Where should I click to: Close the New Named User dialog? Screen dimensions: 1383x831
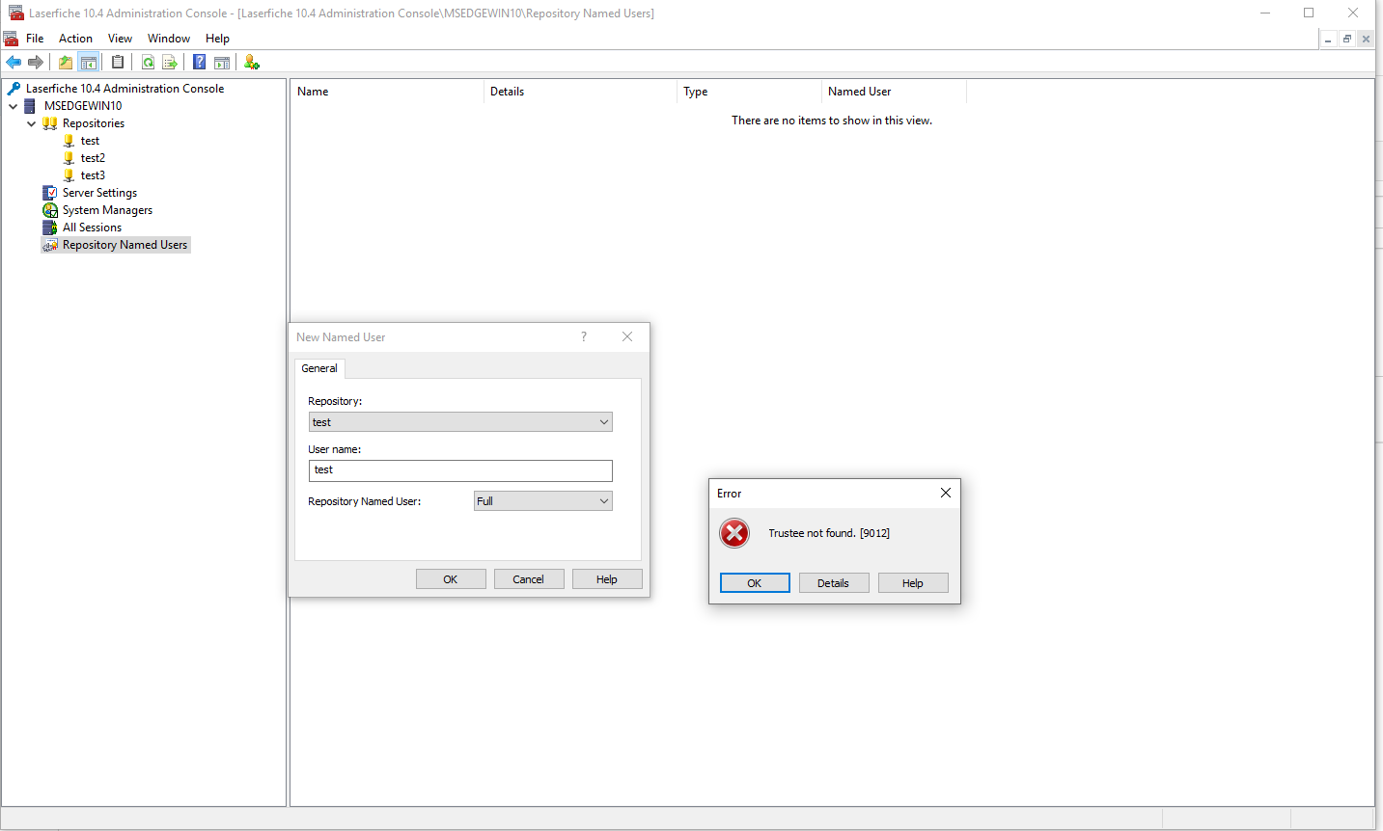pos(627,336)
